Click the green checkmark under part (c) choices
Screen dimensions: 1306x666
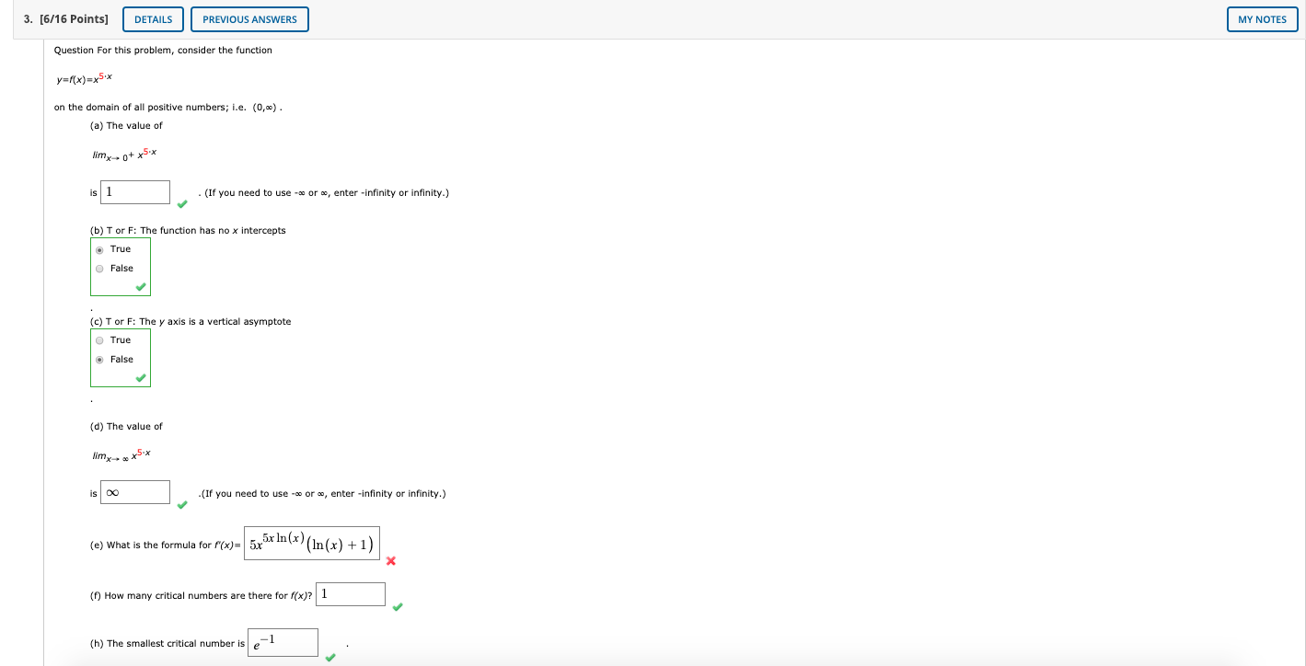(140, 379)
